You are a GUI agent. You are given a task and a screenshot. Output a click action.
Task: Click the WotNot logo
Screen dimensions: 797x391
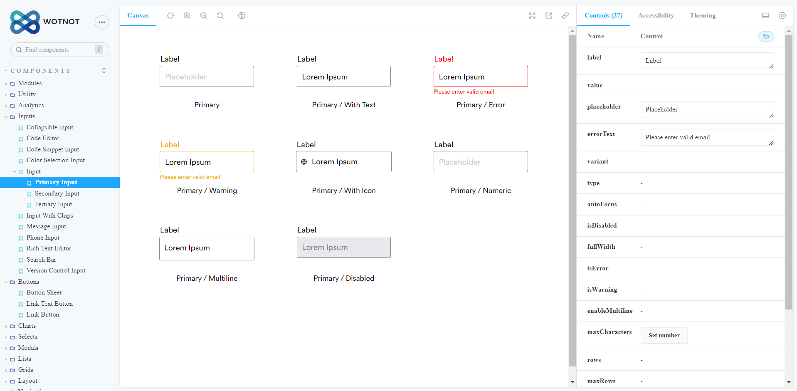coord(45,22)
